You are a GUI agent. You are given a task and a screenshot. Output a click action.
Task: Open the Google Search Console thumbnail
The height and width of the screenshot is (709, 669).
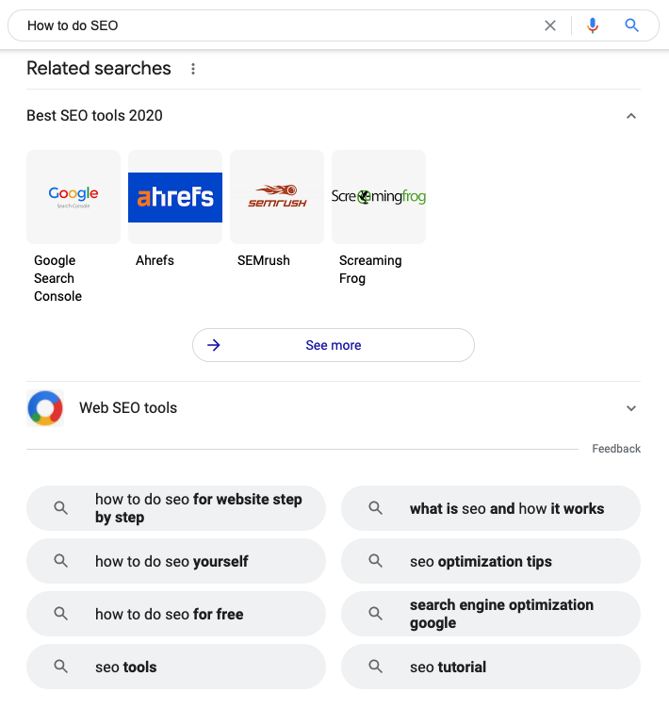click(73, 197)
